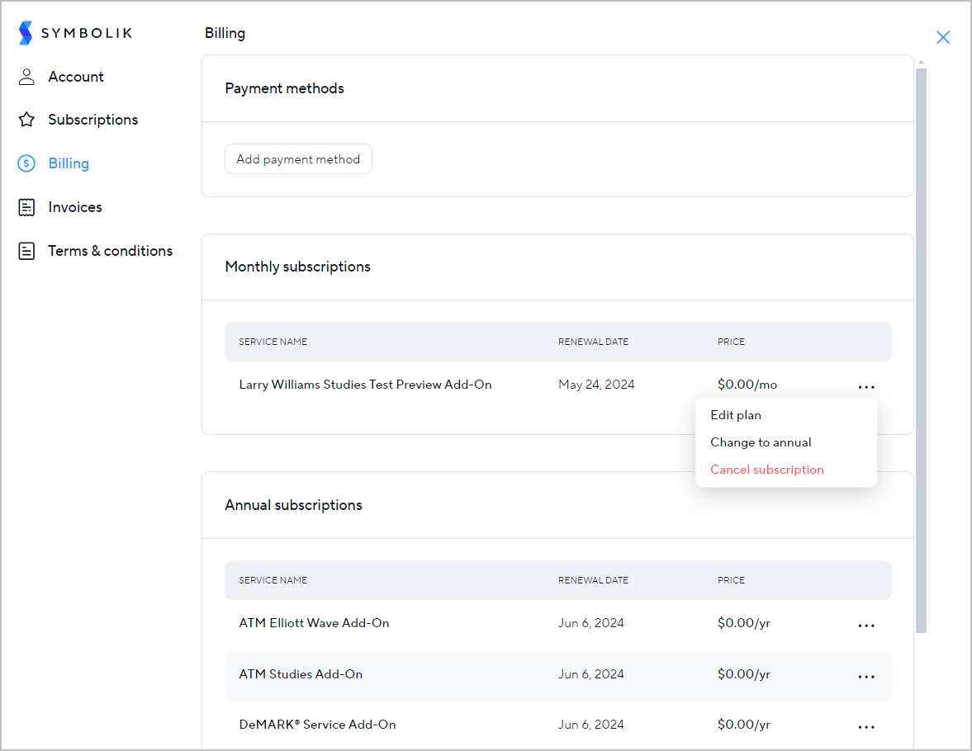Click Add payment method button

click(x=298, y=159)
